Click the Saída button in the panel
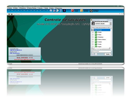 (x=108, y=54)
